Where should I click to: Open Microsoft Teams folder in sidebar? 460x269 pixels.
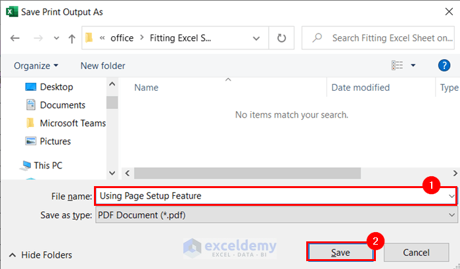coord(73,123)
